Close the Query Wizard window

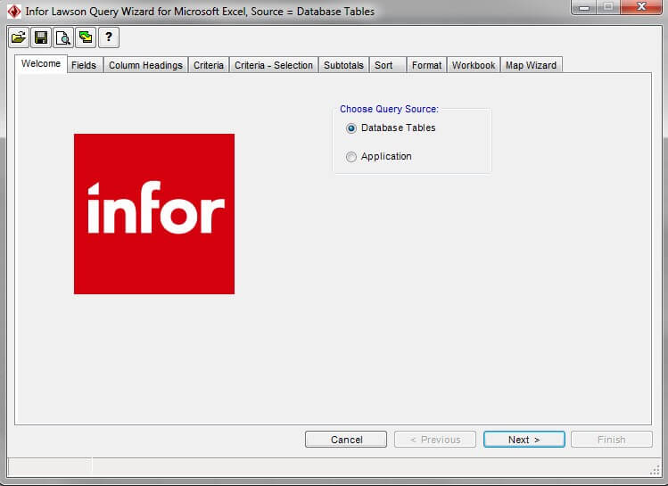click(x=641, y=7)
